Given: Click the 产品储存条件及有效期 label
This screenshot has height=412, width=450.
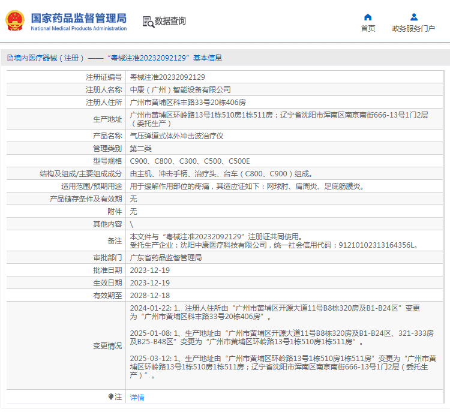Looking at the screenshot, I should point(86,199).
